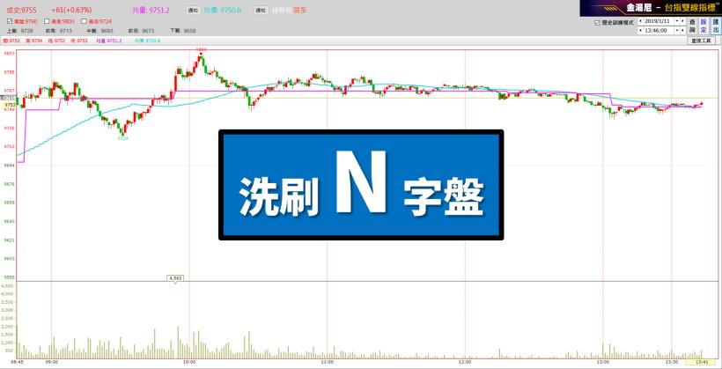Click the 9673 level value
The image size is (722, 369).
[x=148, y=31]
